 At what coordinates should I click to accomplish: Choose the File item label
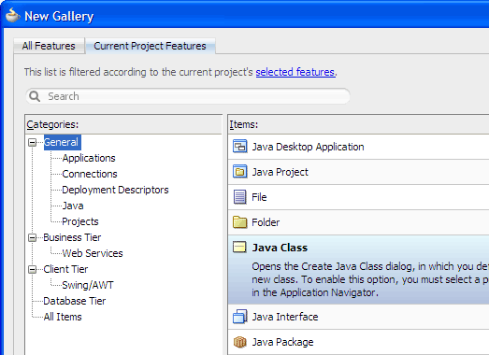point(259,197)
